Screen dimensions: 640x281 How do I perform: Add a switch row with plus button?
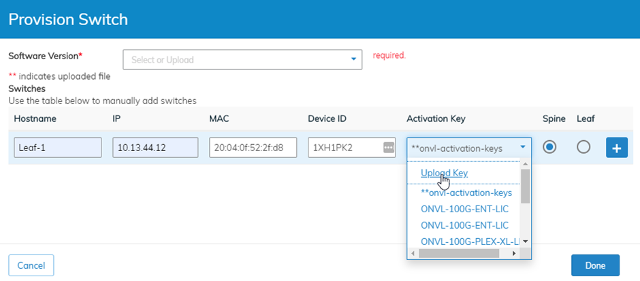(616, 148)
